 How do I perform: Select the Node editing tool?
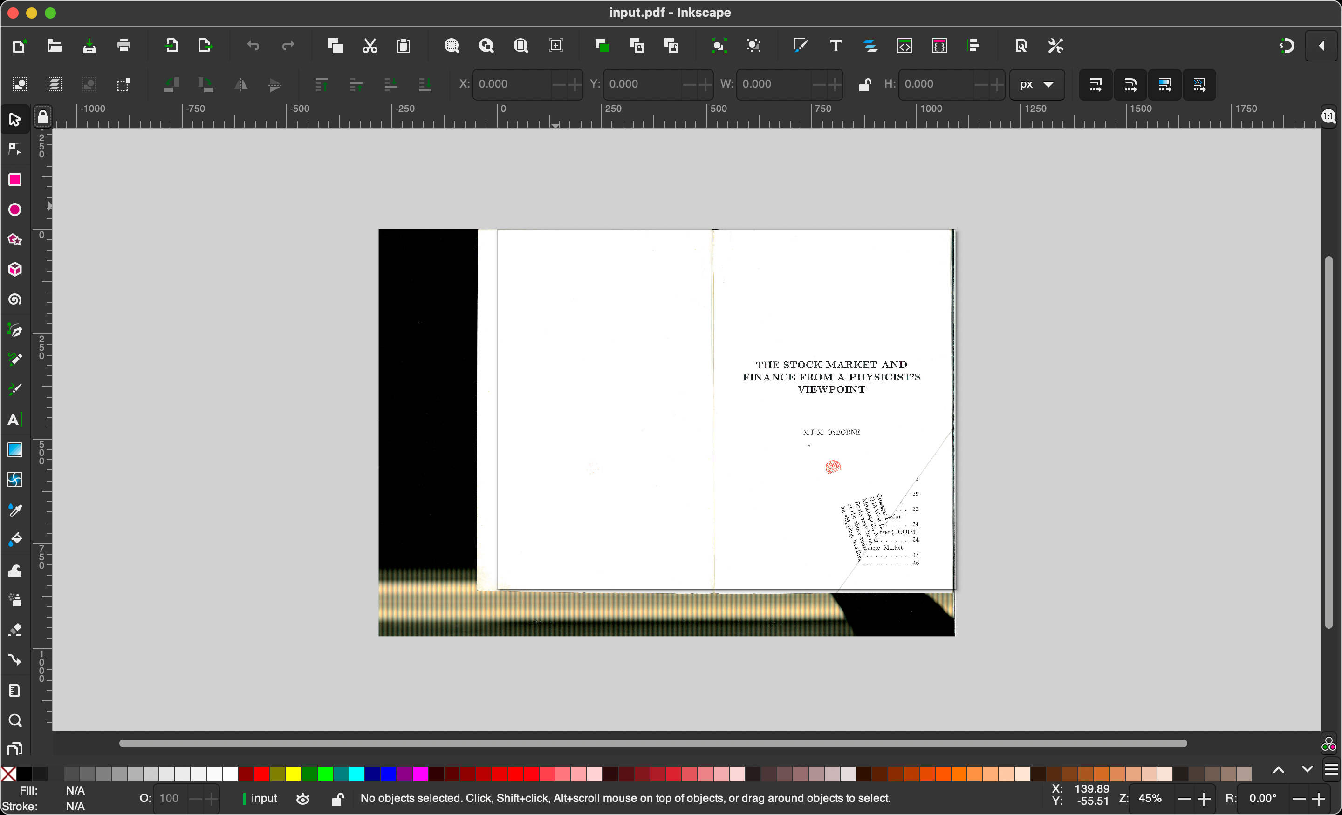(x=15, y=149)
